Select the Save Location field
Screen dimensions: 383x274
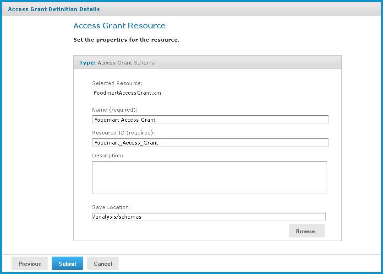pyautogui.click(x=209, y=217)
